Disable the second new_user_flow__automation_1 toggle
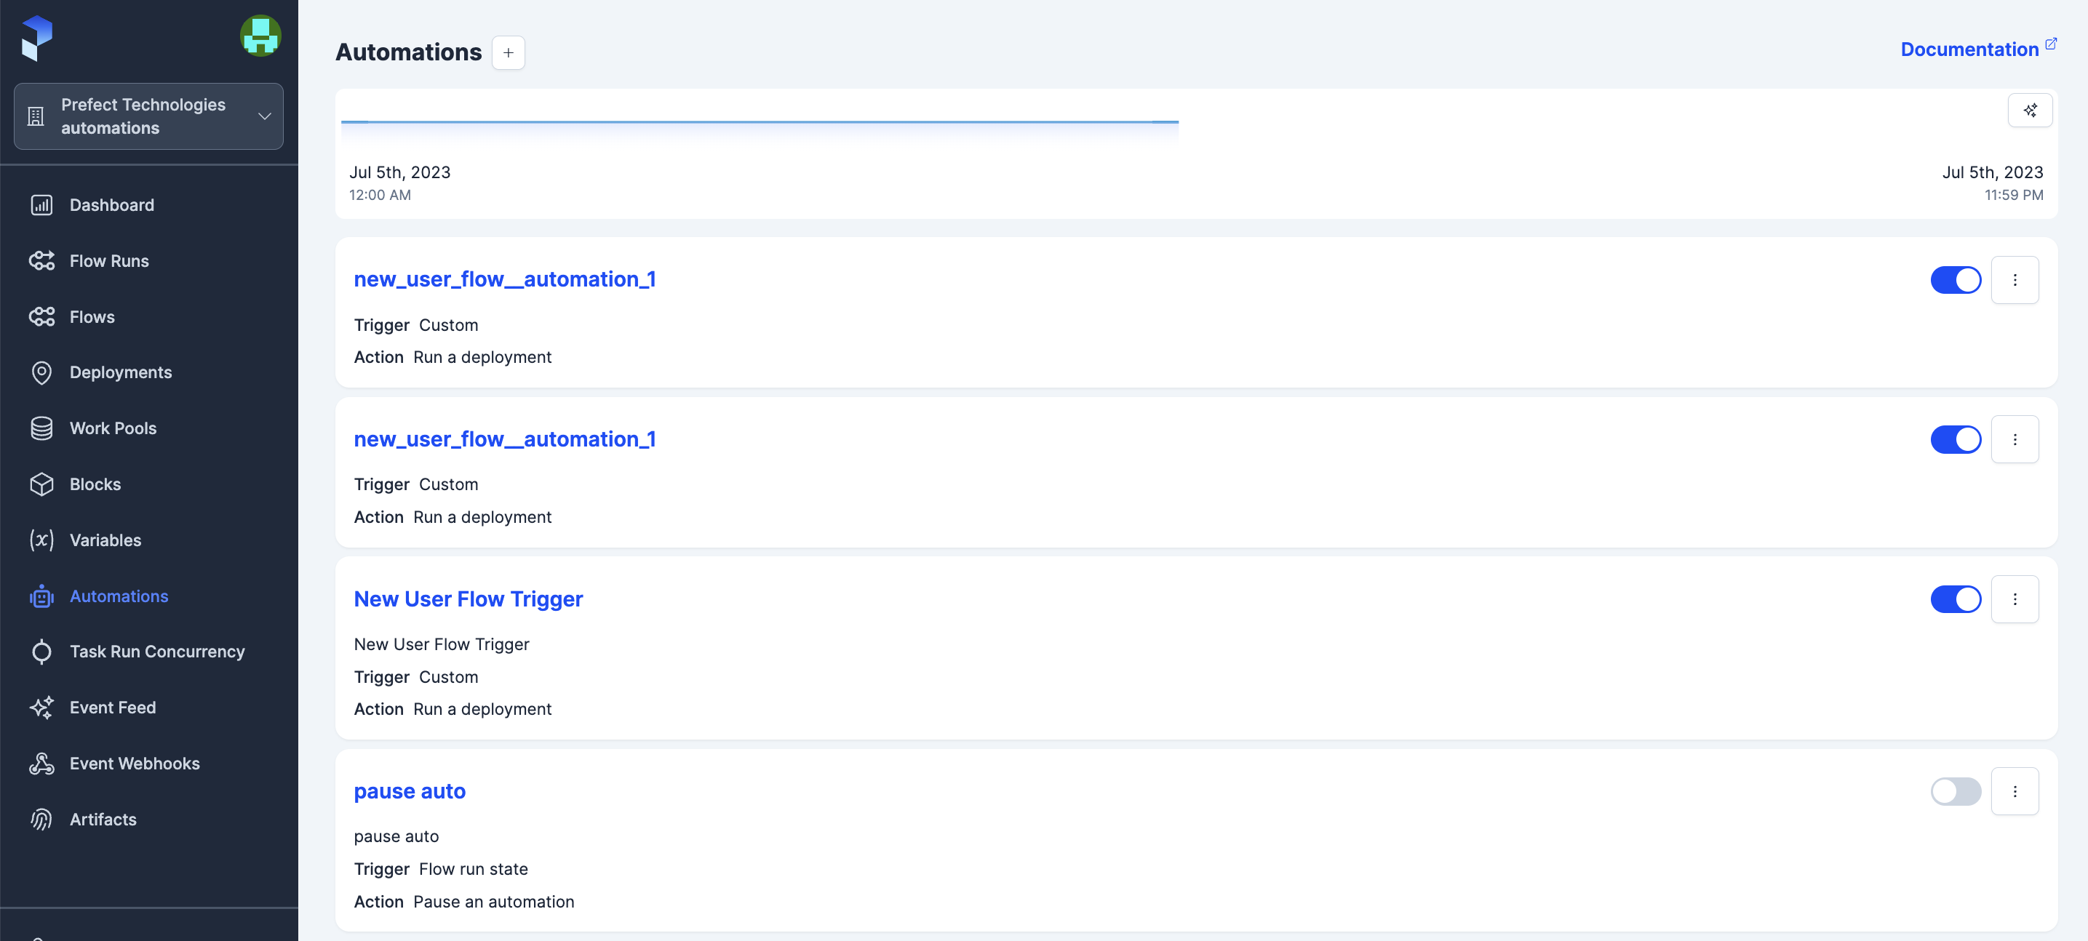 (1955, 439)
